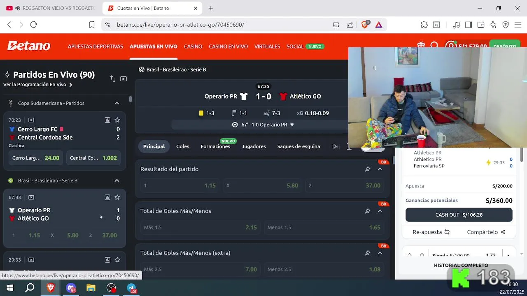The width and height of the screenshot is (527, 296).
Task: Pin Total de Goles Más/Menos (extra) market
Action: [368, 253]
